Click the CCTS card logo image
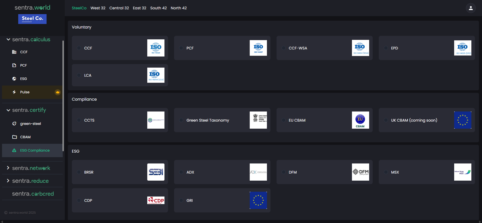The height and width of the screenshot is (223, 482). coord(156,120)
